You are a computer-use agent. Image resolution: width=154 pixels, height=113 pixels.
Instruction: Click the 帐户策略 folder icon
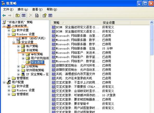pyautogui.click(x=23, y=46)
